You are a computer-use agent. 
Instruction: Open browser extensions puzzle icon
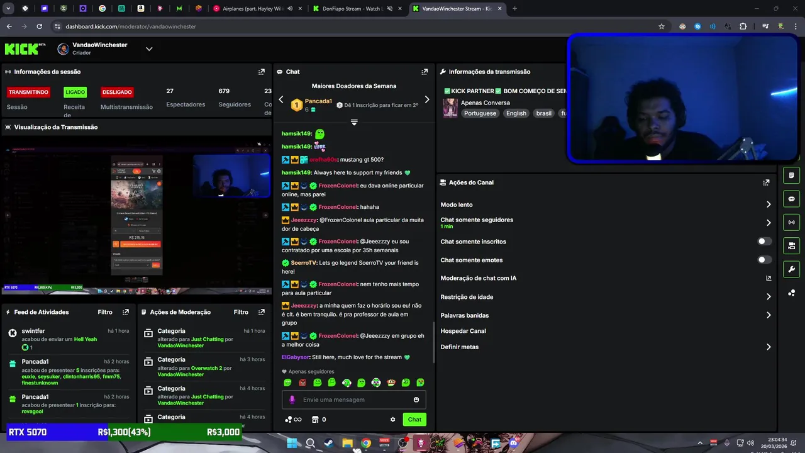[x=743, y=26]
